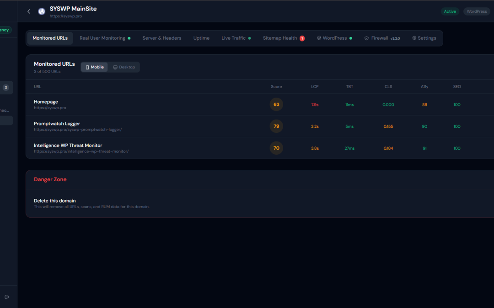This screenshot has width=494, height=308.
Task: Sort by the CLS column header
Action: tap(388, 87)
